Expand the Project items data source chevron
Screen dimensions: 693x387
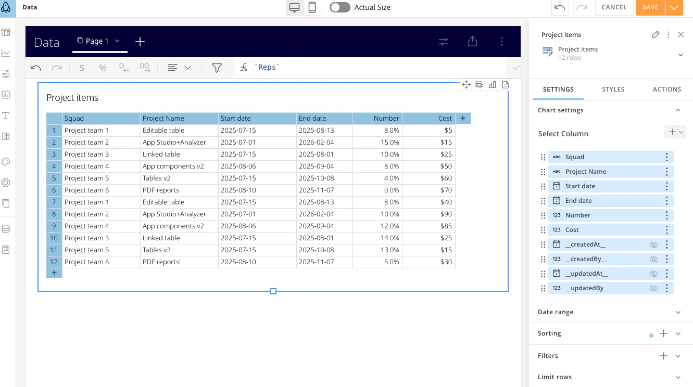pyautogui.click(x=681, y=55)
